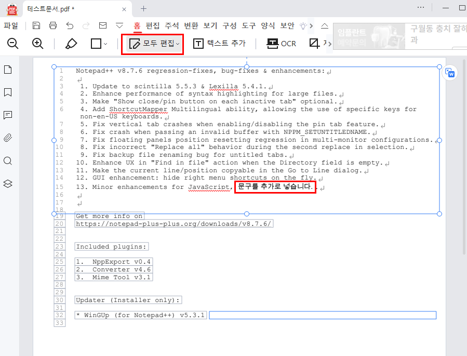Switch to the 보기 tab
This screenshot has height=356, width=467.
210,25
